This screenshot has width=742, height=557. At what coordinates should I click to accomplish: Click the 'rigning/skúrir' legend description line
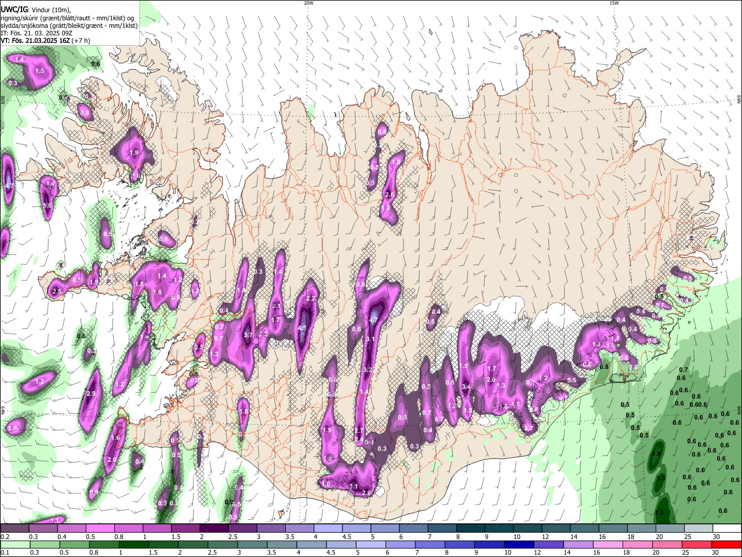(x=68, y=17)
